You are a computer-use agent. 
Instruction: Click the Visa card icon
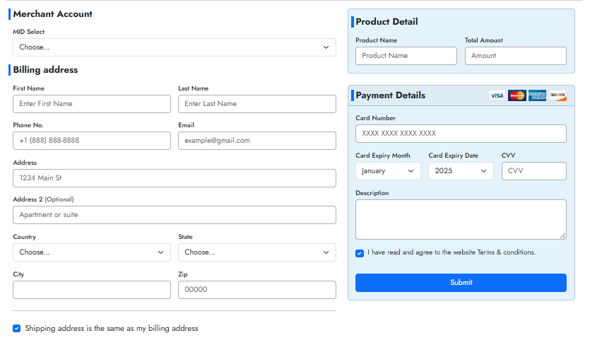click(x=497, y=95)
